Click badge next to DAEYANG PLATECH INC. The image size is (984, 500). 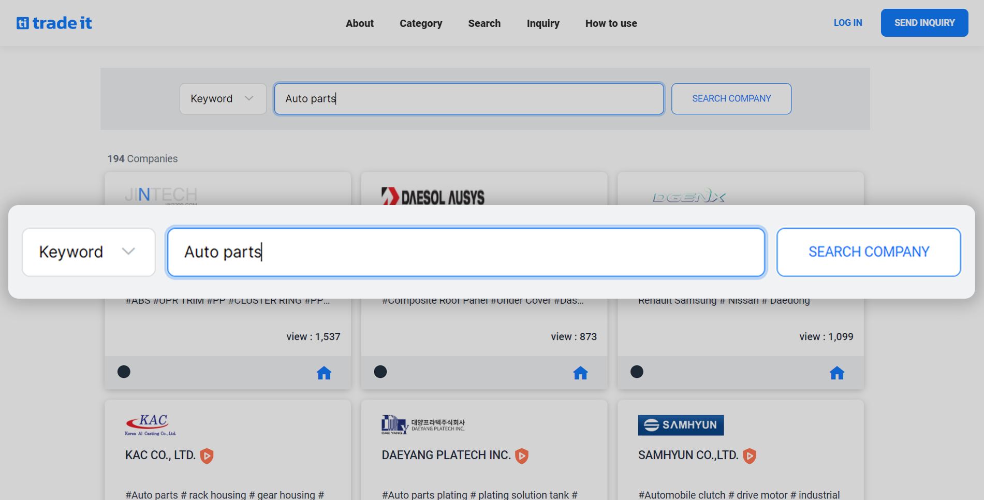pos(522,455)
